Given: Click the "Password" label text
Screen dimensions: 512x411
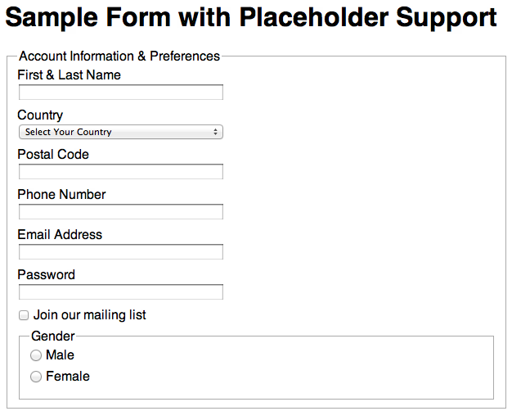Looking at the screenshot, I should (x=46, y=275).
